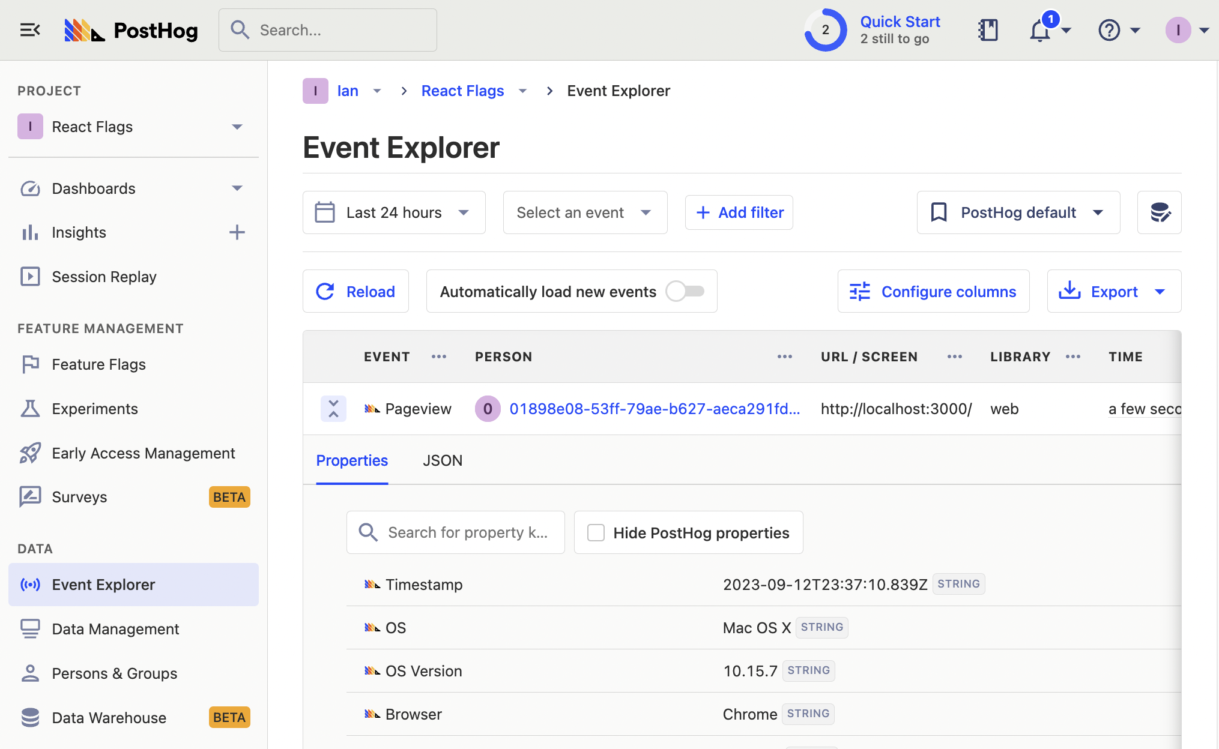Open Experiments from the sidebar
Screen dimensions: 1219x749
(x=94, y=409)
